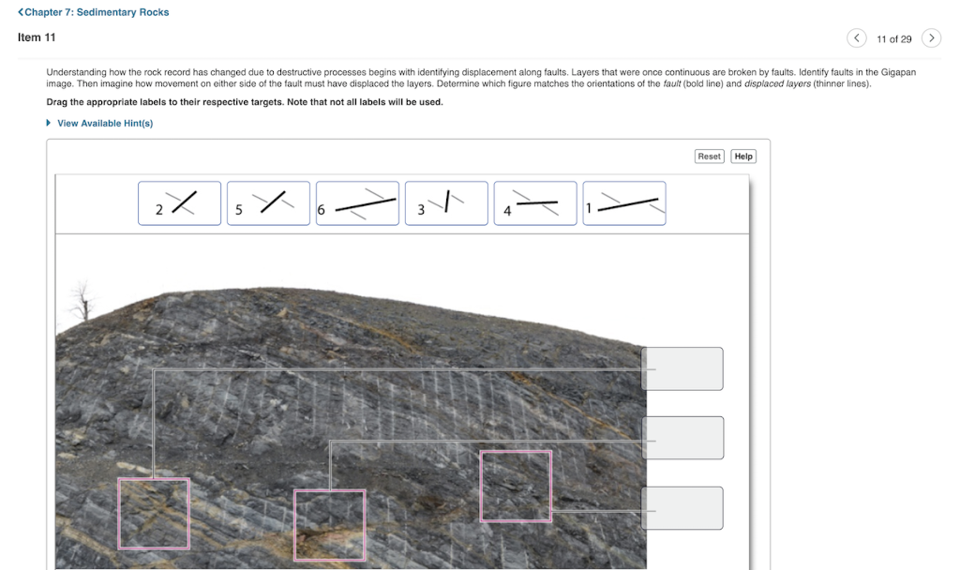Select fault diagram label 1
The width and height of the screenshot is (960, 570).
(x=624, y=202)
